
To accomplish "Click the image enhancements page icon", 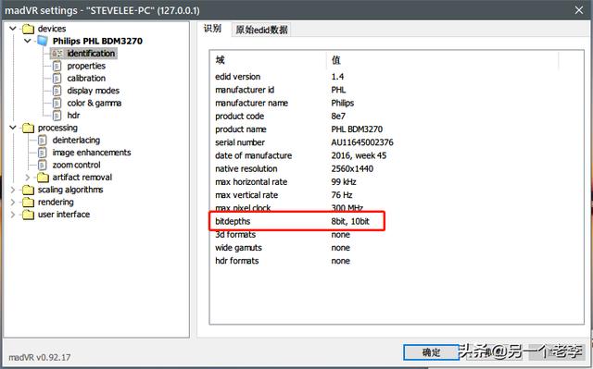I will click(43, 153).
